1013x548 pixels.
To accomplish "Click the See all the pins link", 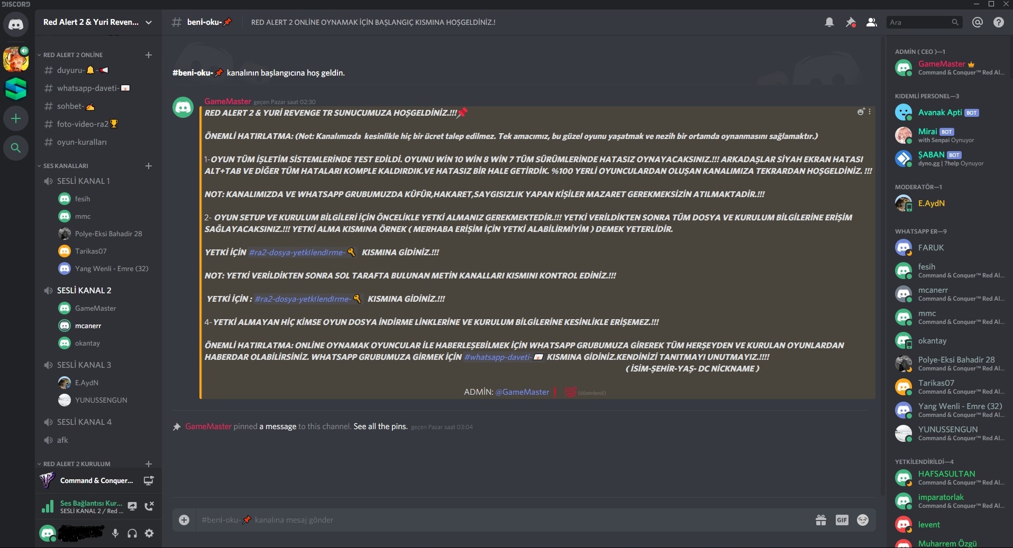I will [x=380, y=426].
